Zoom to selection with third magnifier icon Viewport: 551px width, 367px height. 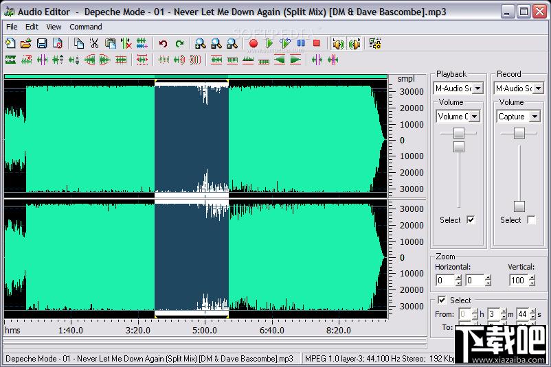[232, 43]
